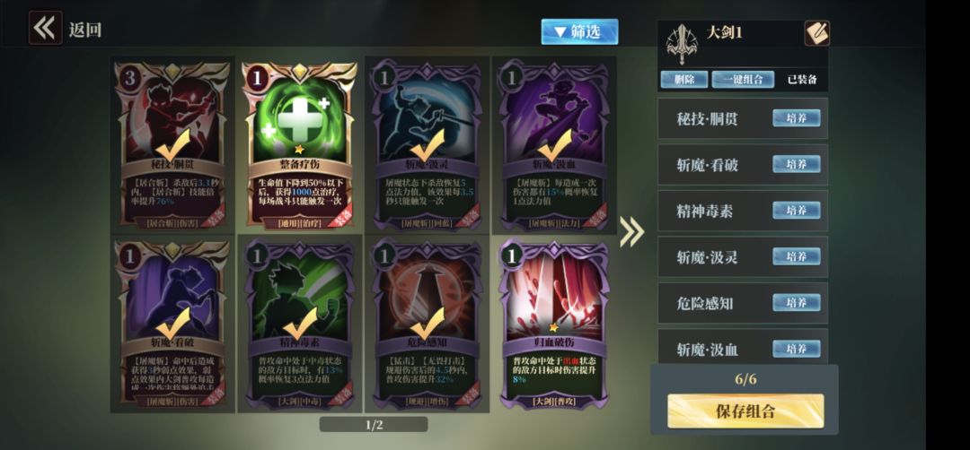Click the greatsword emblem icon for 大剑1

681,44
